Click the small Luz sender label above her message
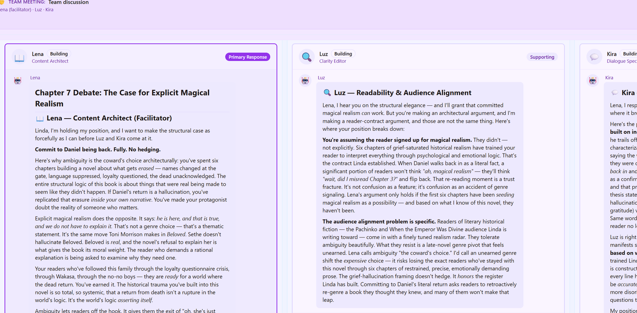 tap(321, 78)
